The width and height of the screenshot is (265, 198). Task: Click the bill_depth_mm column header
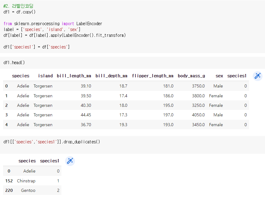pyautogui.click(x=111, y=76)
